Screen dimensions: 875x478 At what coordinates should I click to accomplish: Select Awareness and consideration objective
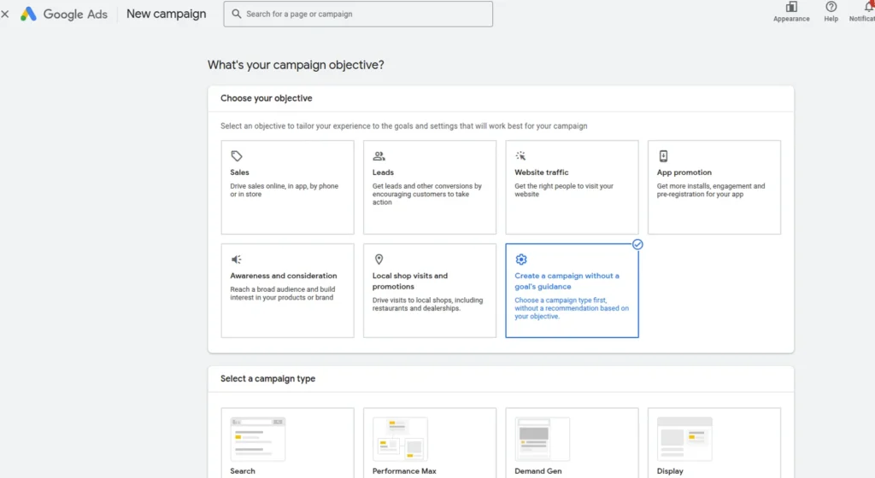tap(287, 291)
